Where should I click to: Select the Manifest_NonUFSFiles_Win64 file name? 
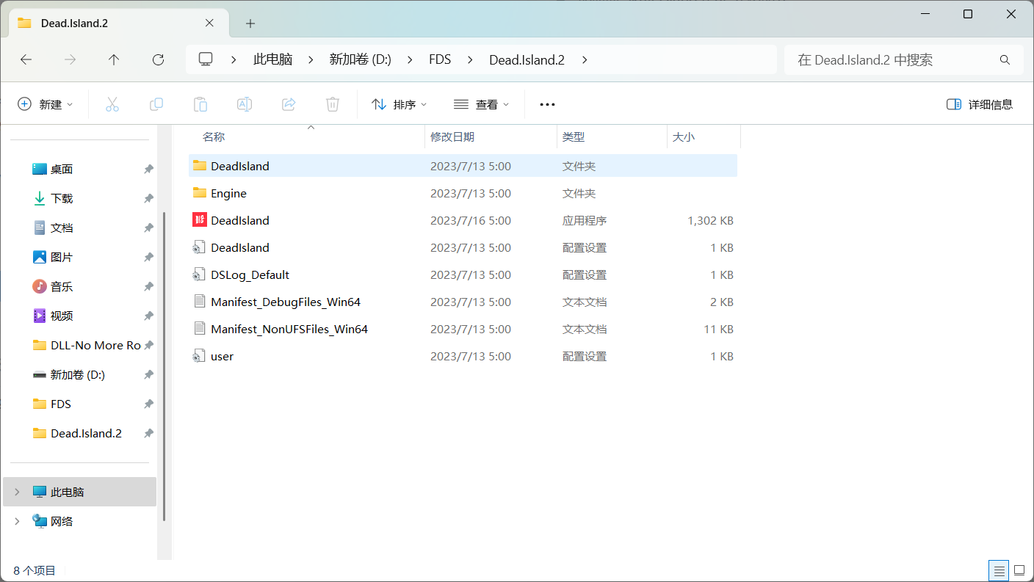[289, 329]
